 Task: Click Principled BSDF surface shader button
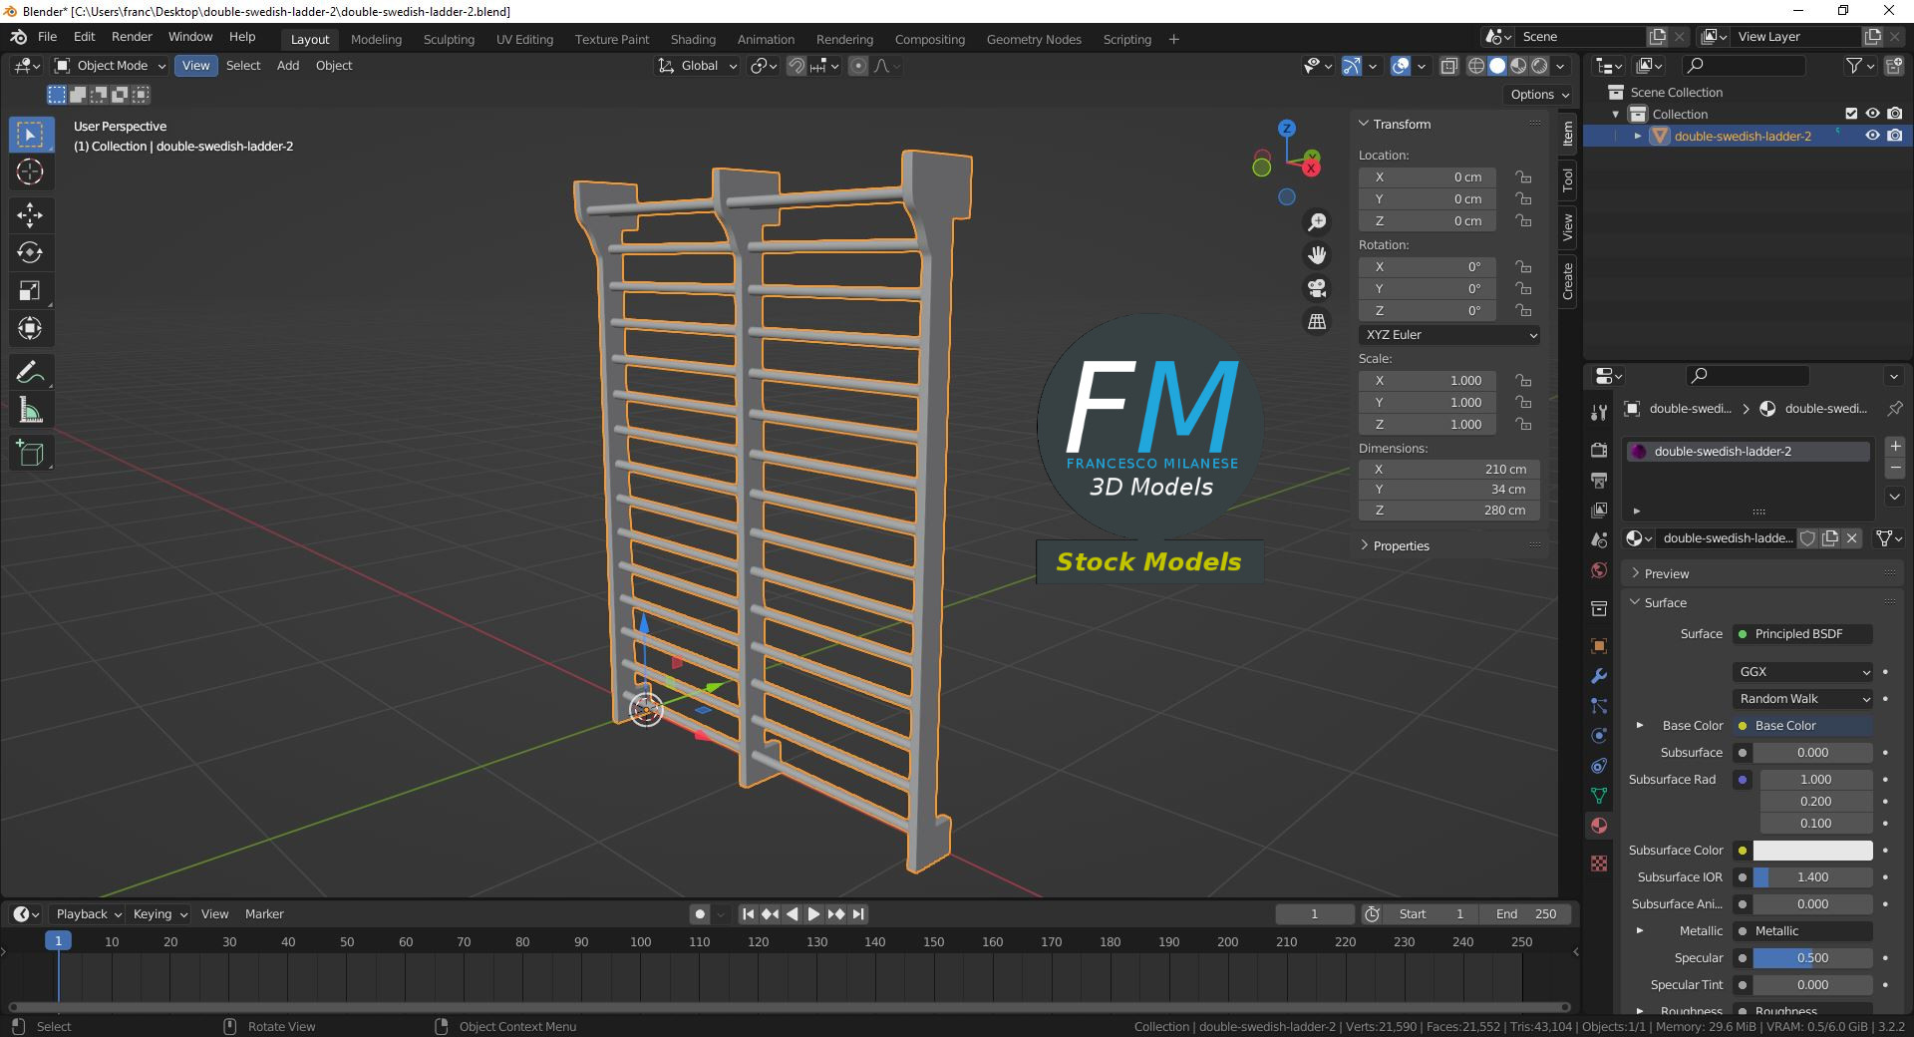[x=1803, y=634]
